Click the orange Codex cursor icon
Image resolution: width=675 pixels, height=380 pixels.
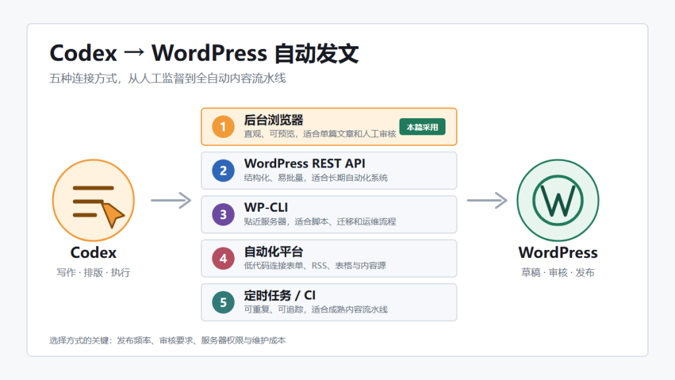(x=94, y=201)
